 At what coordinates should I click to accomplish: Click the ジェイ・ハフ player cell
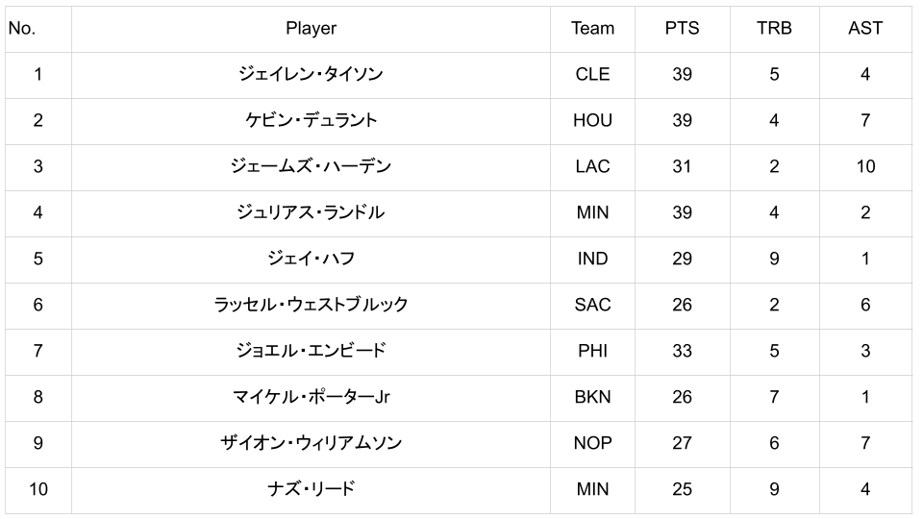pos(311,259)
